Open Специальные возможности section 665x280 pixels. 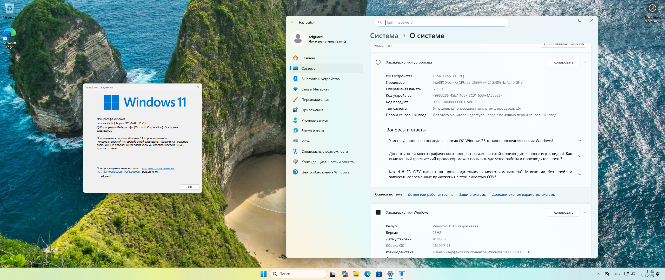coord(324,151)
